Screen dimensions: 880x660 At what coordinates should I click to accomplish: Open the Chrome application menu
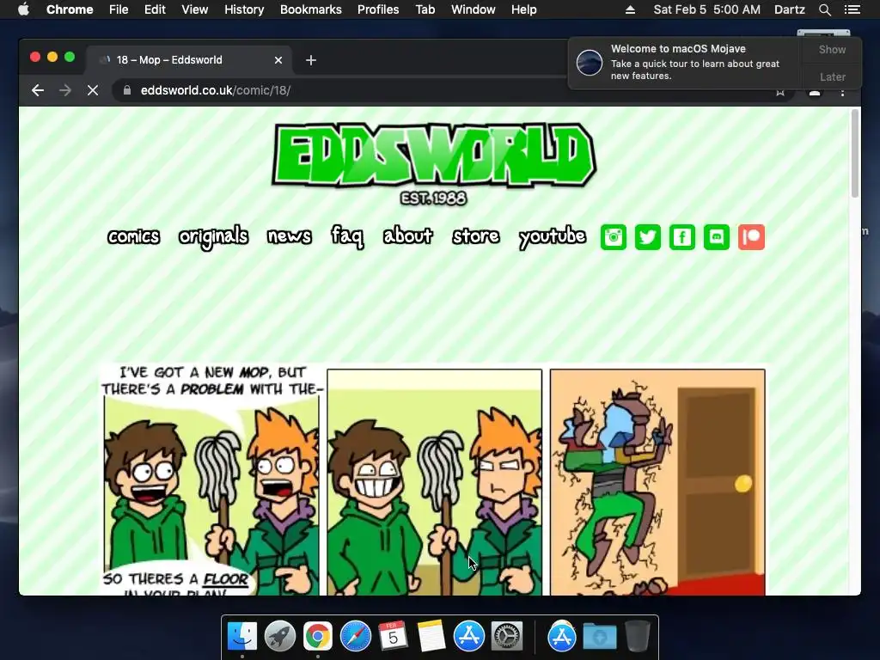[x=70, y=9]
